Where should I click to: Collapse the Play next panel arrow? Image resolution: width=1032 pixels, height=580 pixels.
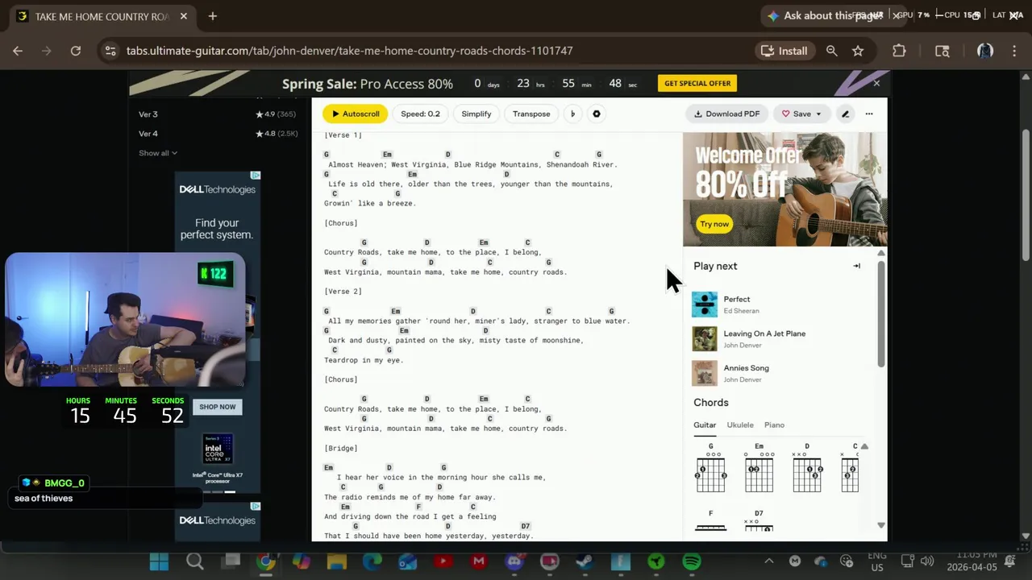tap(856, 266)
